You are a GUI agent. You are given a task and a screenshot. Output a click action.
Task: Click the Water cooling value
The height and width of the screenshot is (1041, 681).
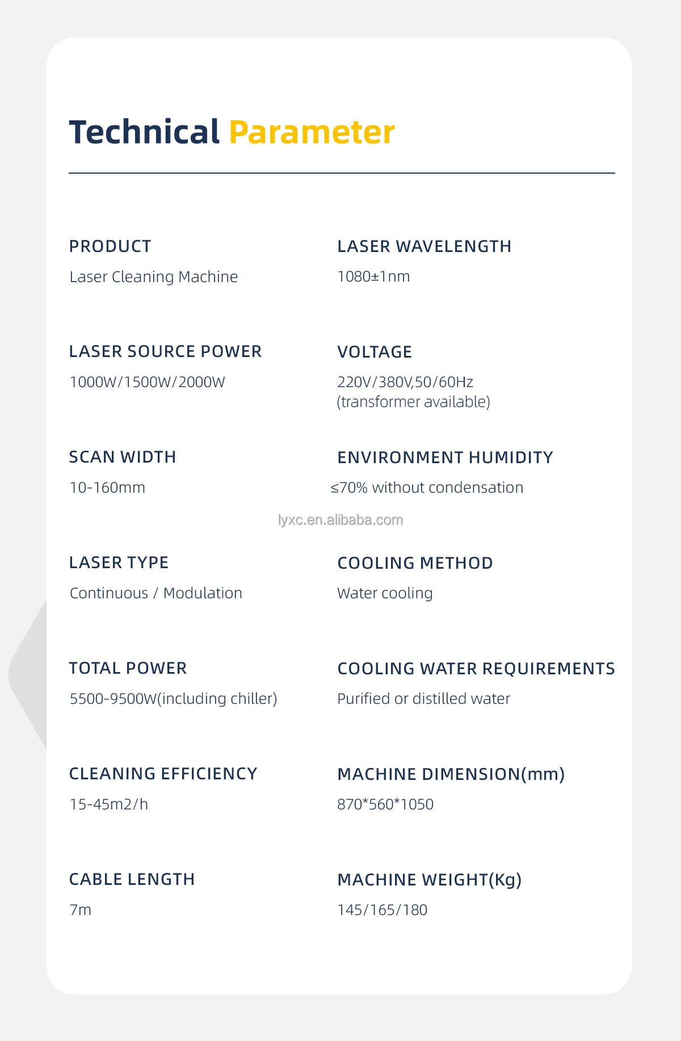pyautogui.click(x=385, y=593)
